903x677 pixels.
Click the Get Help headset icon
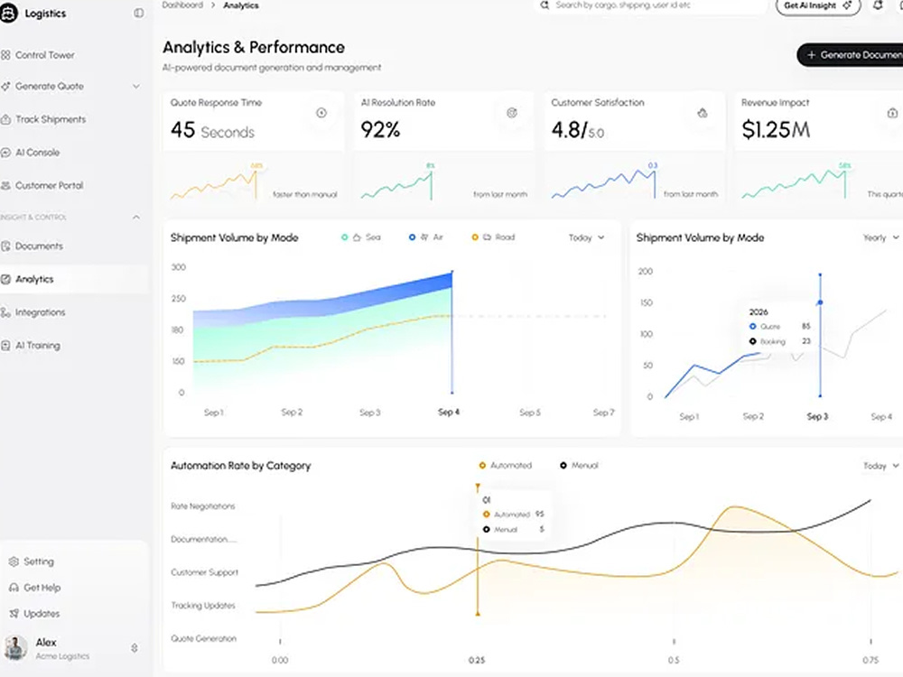[x=14, y=588]
